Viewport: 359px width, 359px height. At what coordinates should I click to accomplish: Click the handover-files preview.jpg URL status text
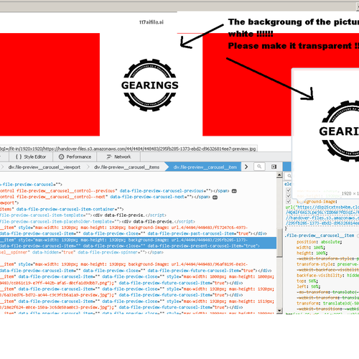click(x=128, y=149)
